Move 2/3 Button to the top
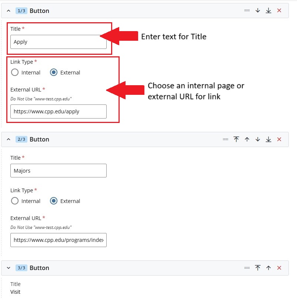 tap(236, 139)
